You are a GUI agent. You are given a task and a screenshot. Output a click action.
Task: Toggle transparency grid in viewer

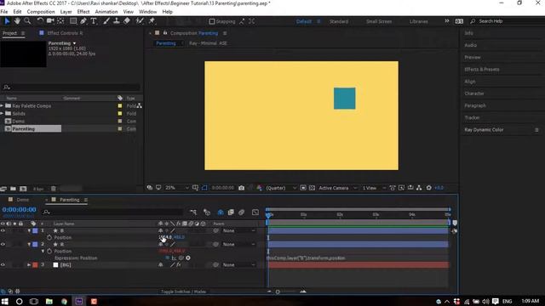[x=313, y=188]
